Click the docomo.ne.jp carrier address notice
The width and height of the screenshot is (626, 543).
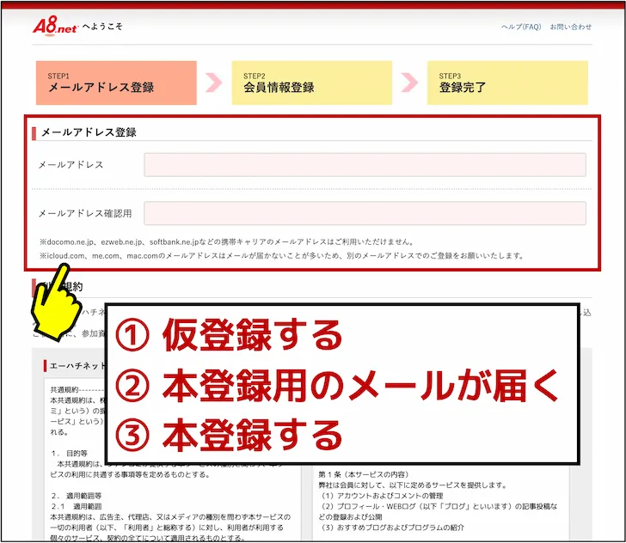coord(227,241)
